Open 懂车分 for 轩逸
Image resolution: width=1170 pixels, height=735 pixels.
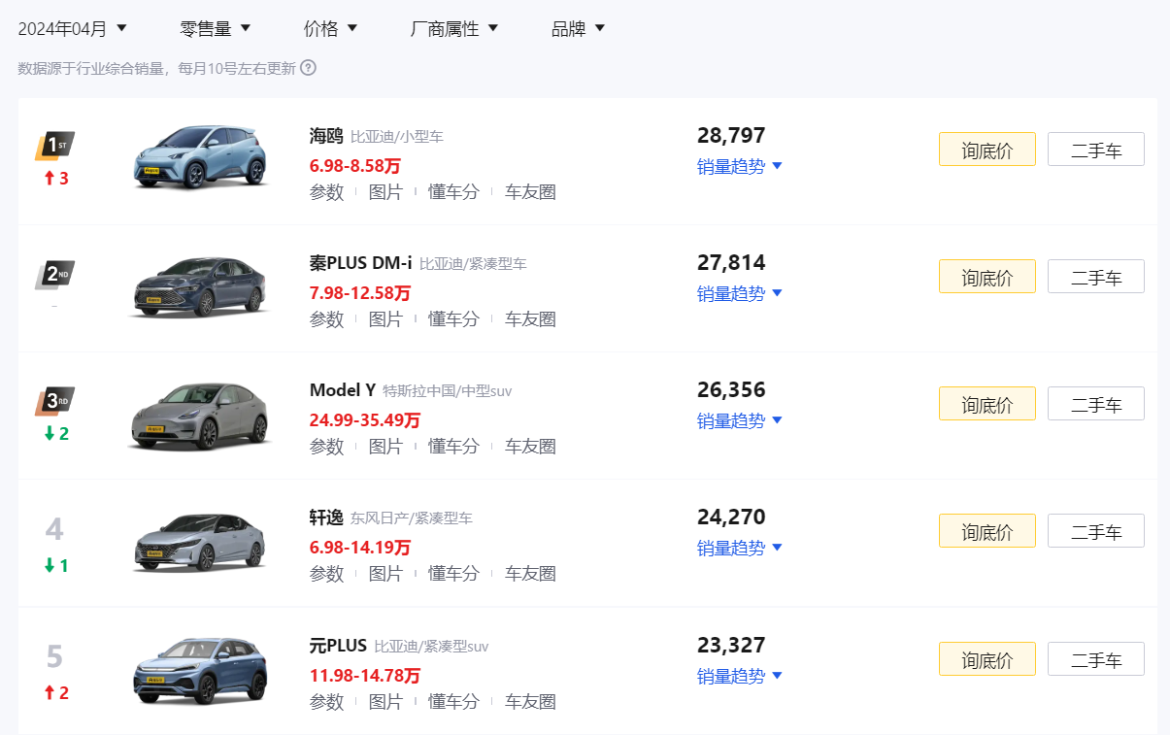pyautogui.click(x=453, y=574)
